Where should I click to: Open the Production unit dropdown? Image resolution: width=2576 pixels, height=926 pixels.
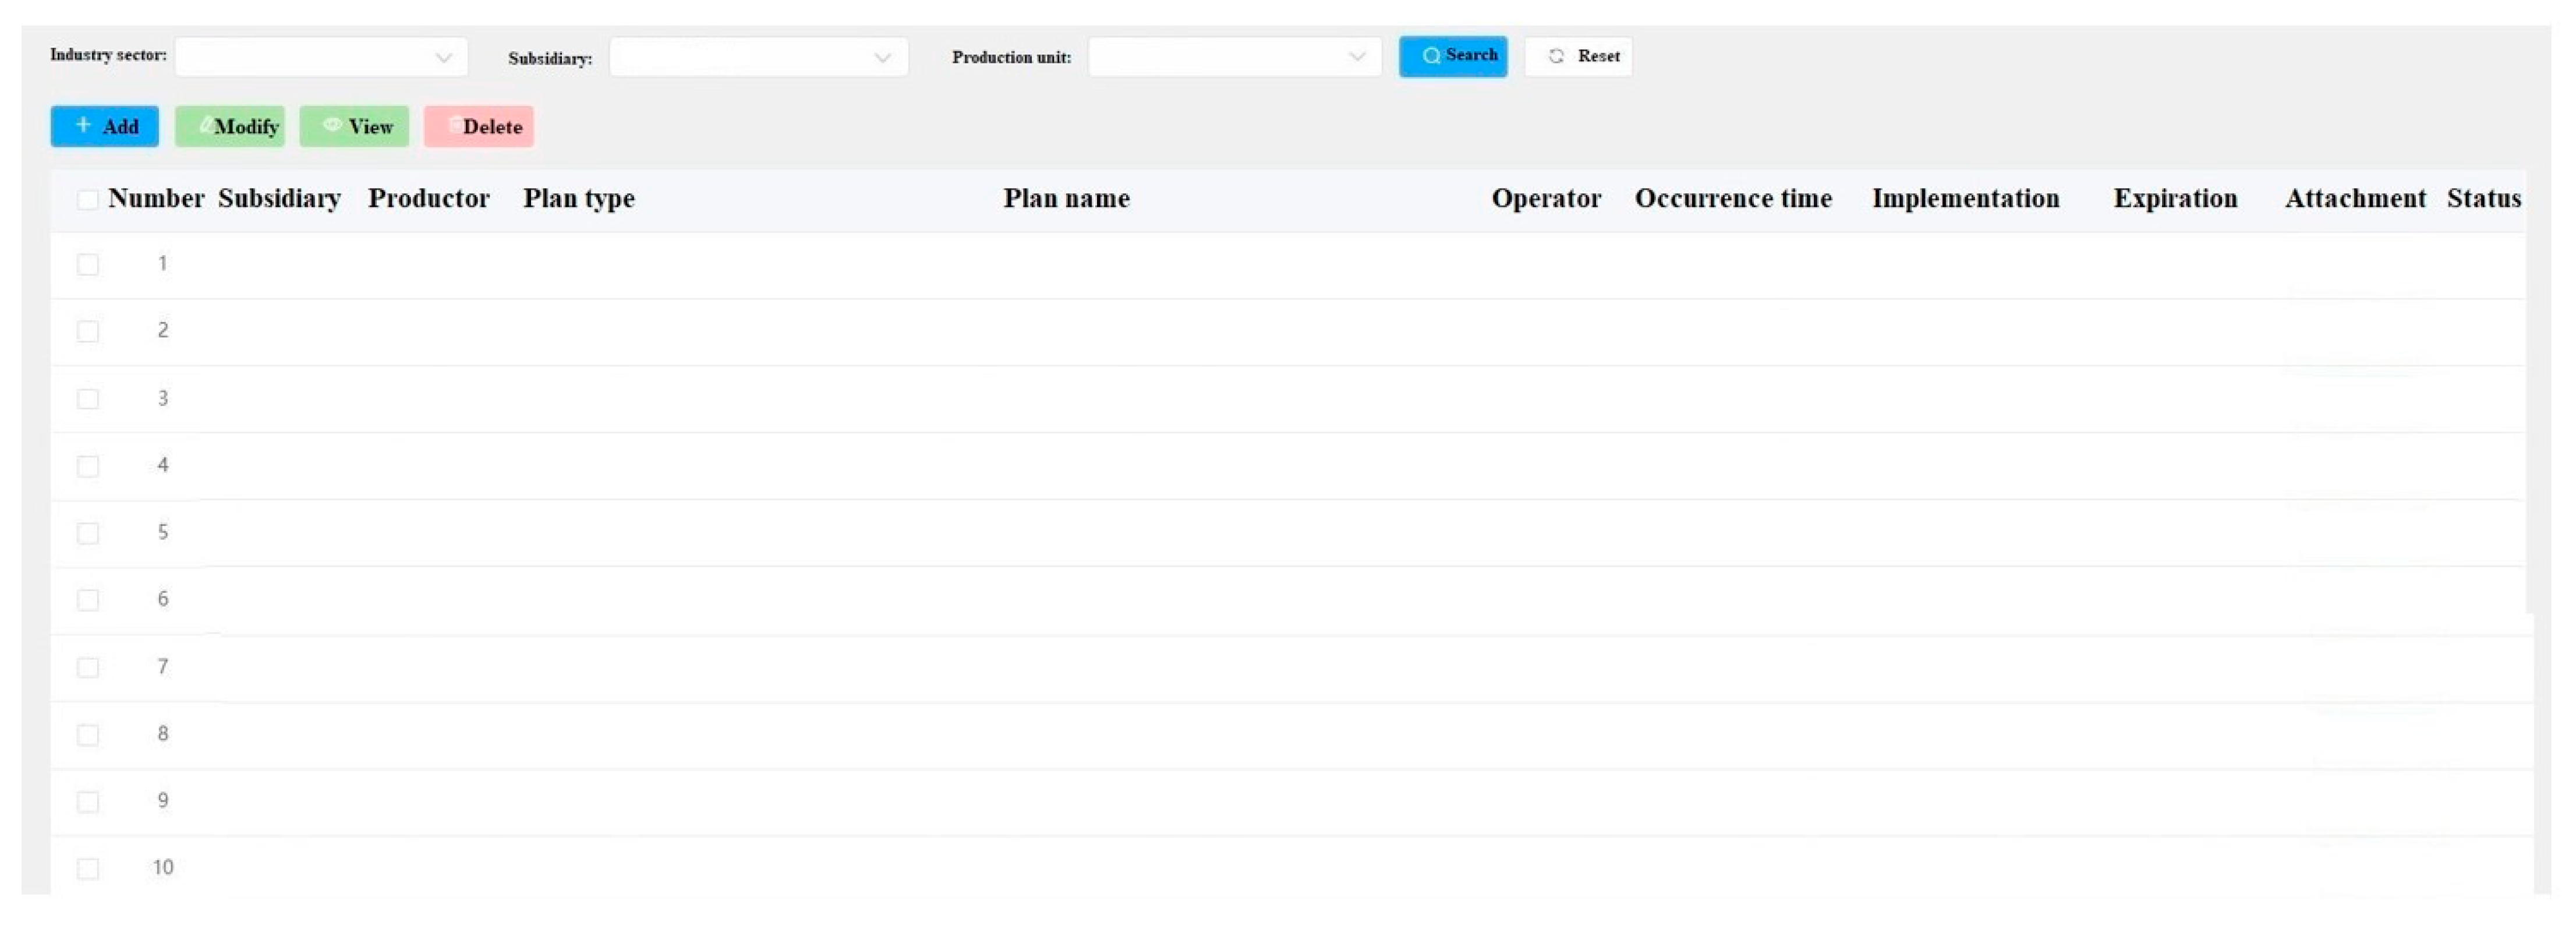click(1234, 57)
